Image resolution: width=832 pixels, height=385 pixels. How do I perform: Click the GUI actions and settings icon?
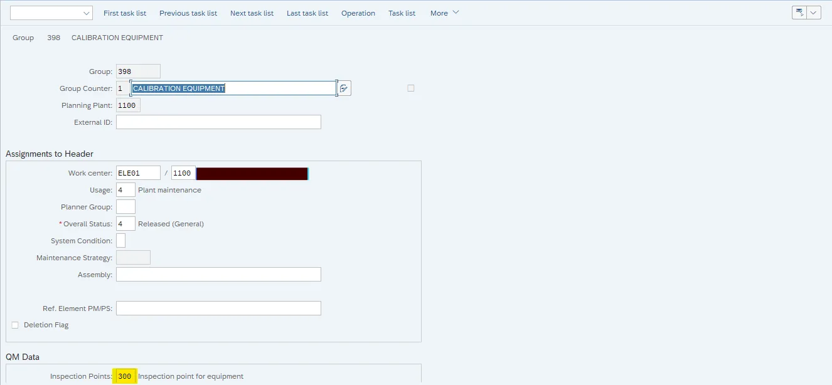(799, 13)
